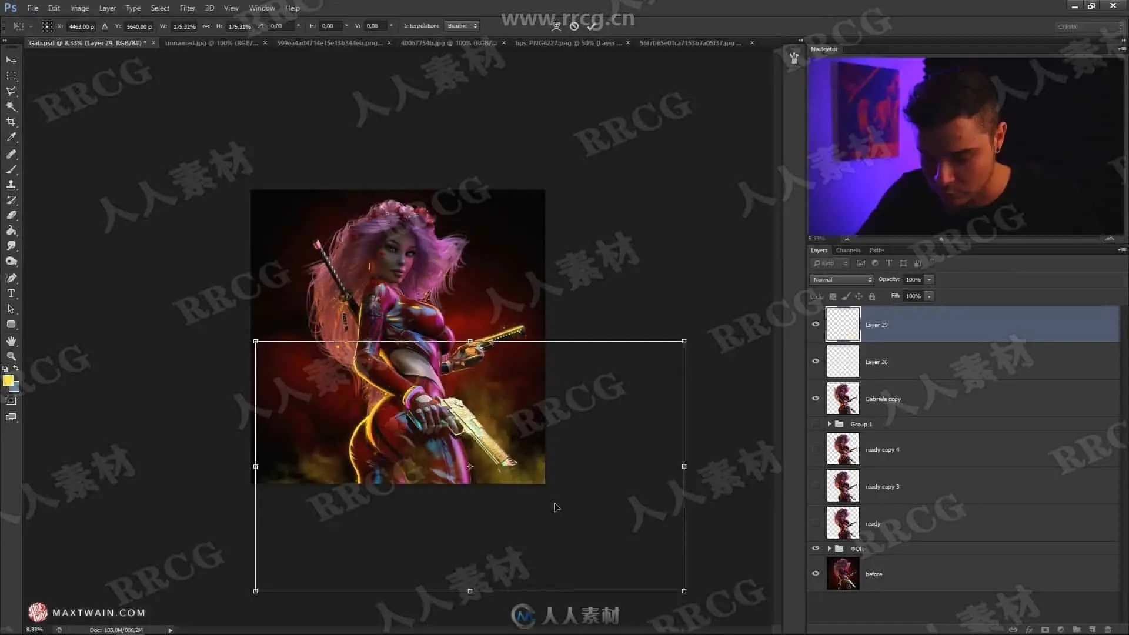
Task: Hide Layer 26 visibility
Action: pos(816,361)
